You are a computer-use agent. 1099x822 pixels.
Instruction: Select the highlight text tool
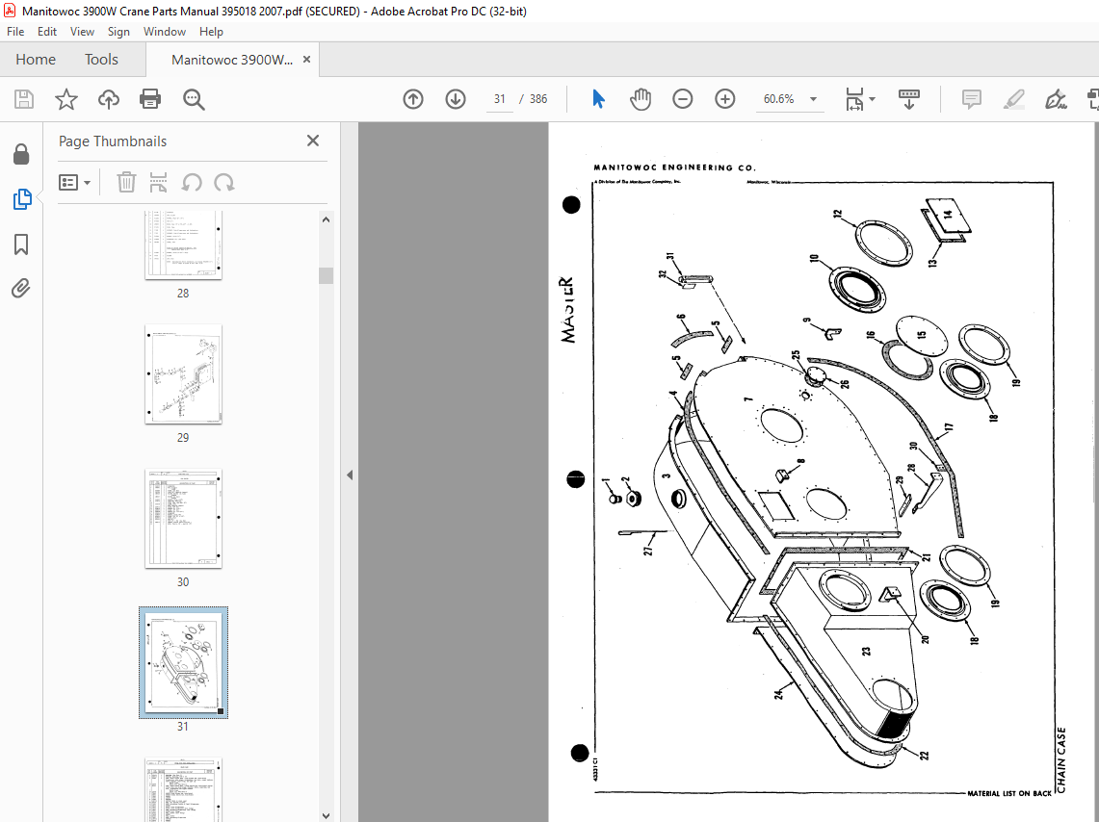tap(1013, 99)
